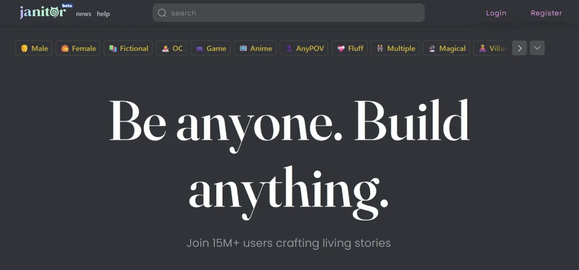Click the Fluff heart tag icon
The image size is (579, 270).
(341, 48)
